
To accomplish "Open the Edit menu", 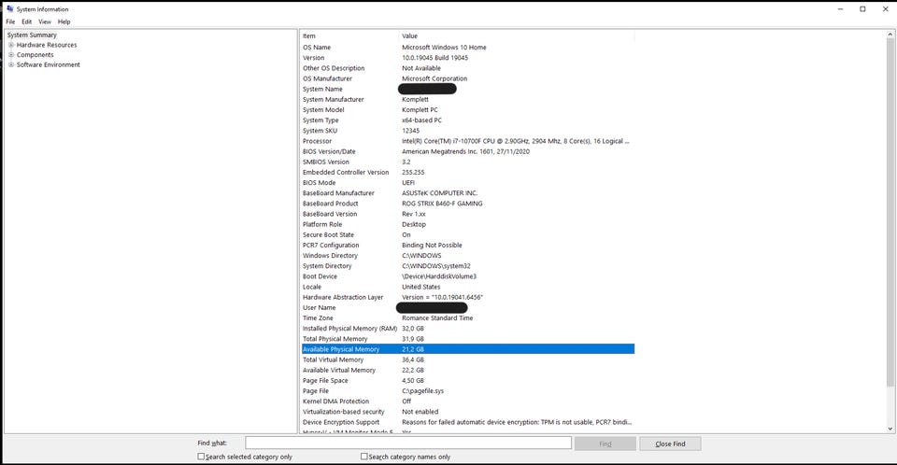I will (x=27, y=21).
